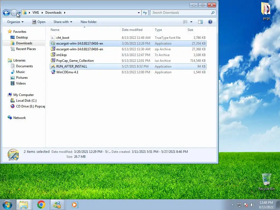Viewport: 280px width, 210px height.
Task: Select My Computer in navigation pane
Action: pos(24,95)
